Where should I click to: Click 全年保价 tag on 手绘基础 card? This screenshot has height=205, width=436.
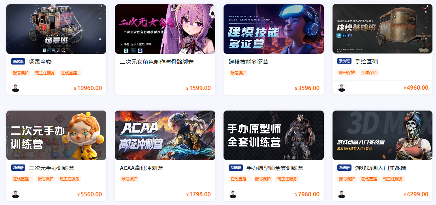(369, 72)
